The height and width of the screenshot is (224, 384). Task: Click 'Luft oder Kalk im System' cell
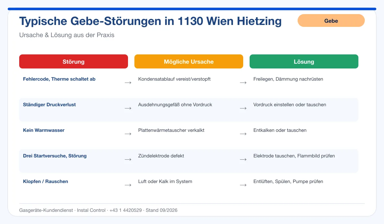[165, 181]
